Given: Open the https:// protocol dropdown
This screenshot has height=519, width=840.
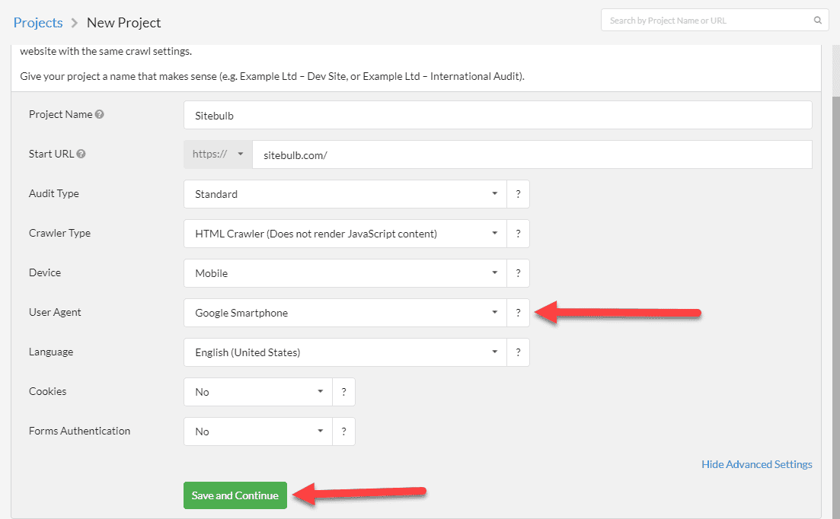Looking at the screenshot, I should click(x=218, y=154).
